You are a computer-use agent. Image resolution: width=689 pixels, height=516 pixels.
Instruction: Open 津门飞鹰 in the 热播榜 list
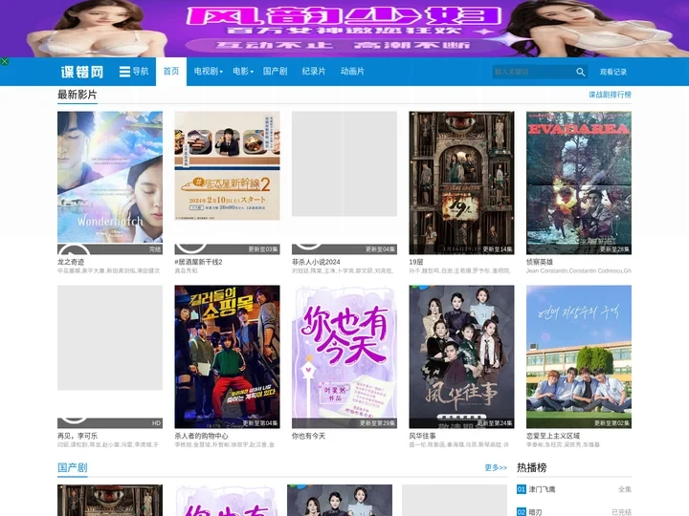pos(542,489)
